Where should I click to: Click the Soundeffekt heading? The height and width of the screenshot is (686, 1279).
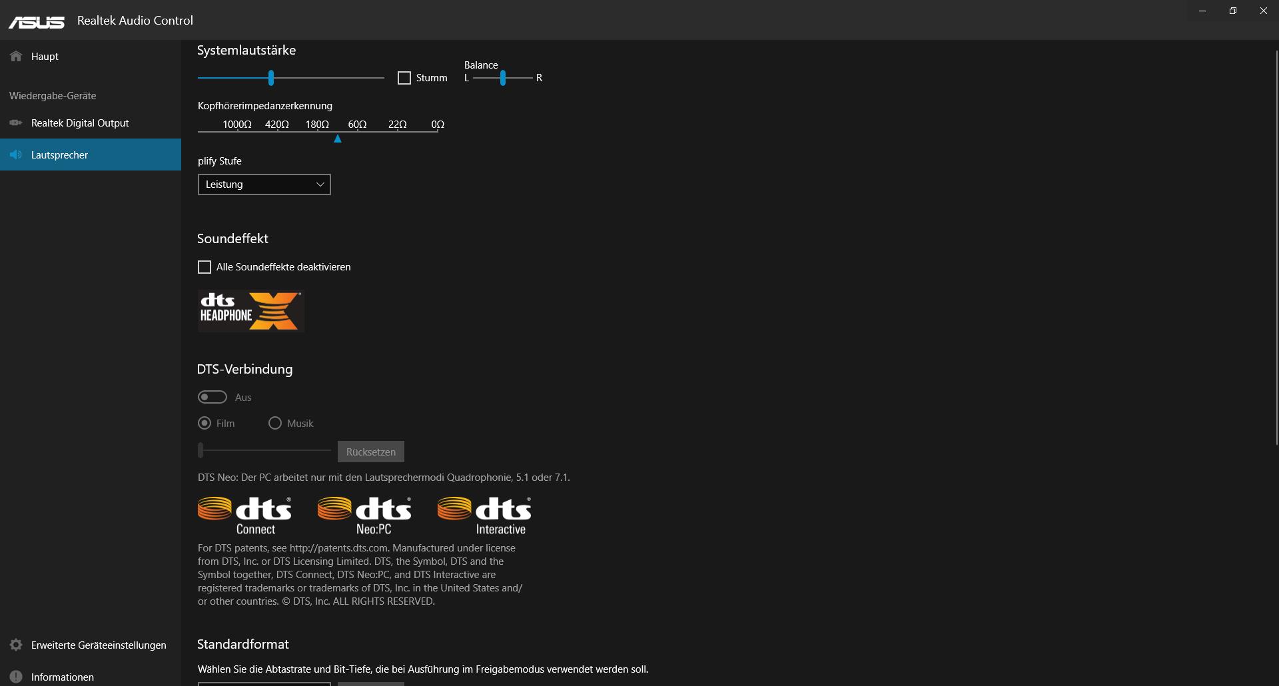[232, 238]
